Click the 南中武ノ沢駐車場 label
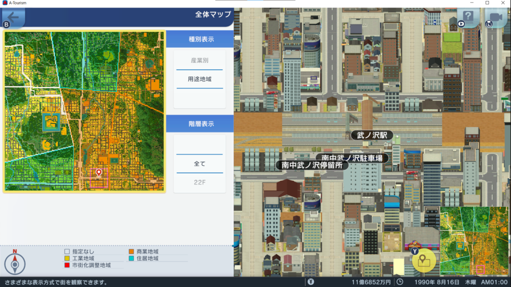This screenshot has height=287, width=511. 351,158
